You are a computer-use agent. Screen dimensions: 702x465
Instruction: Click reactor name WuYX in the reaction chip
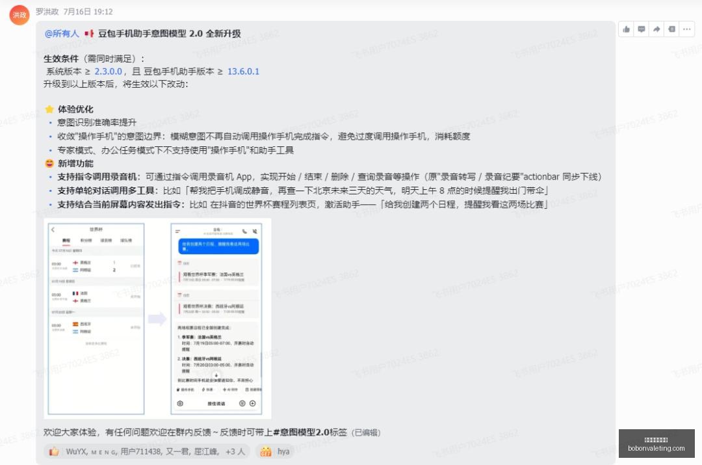(x=75, y=451)
